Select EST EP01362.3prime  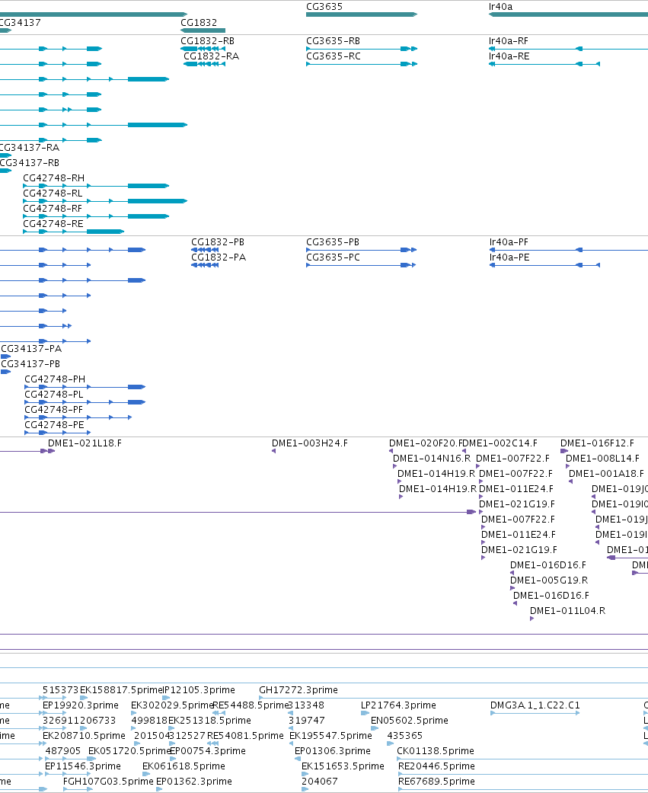point(193,782)
